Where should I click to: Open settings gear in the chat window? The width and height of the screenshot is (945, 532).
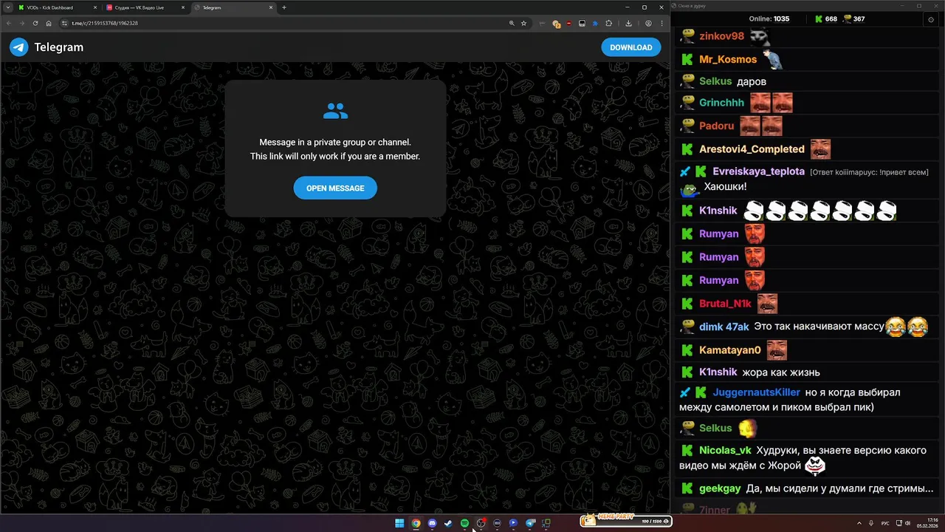click(930, 19)
